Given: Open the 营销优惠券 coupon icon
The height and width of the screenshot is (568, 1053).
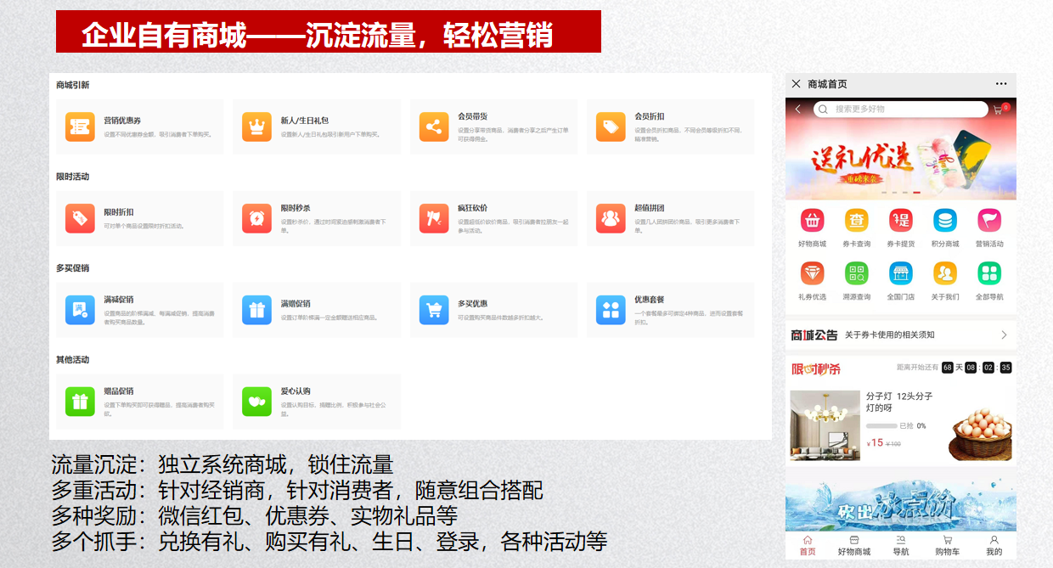Looking at the screenshot, I should [80, 127].
